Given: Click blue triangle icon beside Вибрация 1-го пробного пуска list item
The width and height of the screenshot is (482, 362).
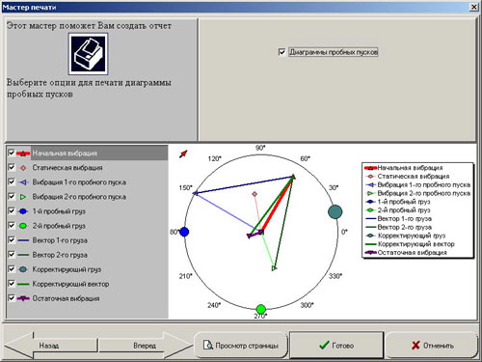Looking at the screenshot, I should tap(23, 182).
